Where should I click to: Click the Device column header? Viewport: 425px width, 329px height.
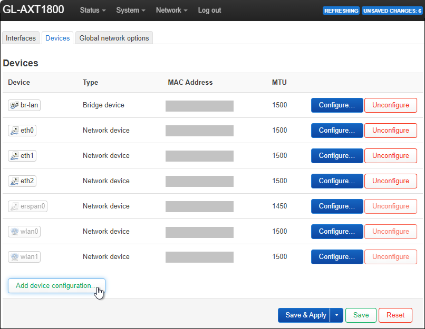[19, 82]
